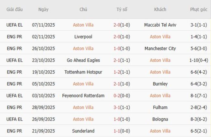211x137 pixels.
Task: Click the "Ngày" column header
Action: point(43,9)
